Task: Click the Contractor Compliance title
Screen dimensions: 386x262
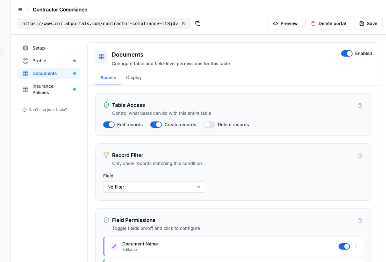Action: point(60,10)
